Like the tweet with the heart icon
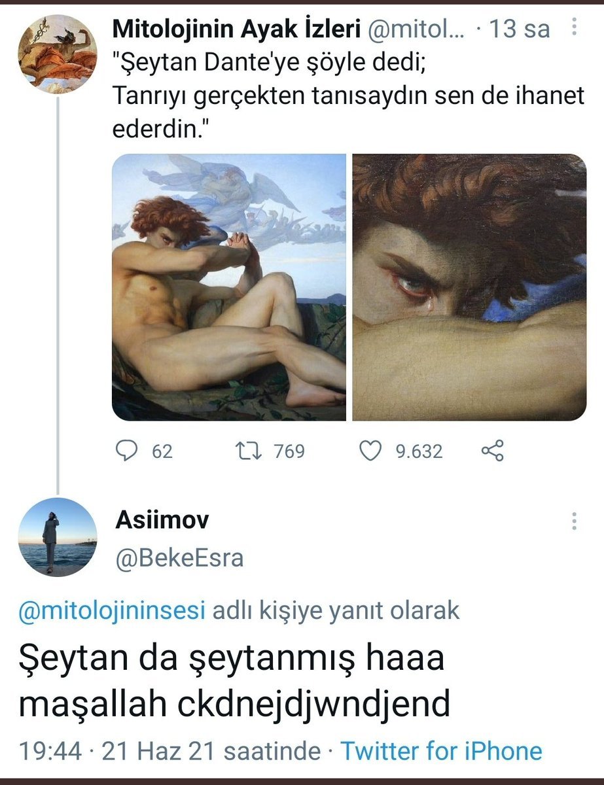Viewport: 604px width, 785px height. [372, 451]
